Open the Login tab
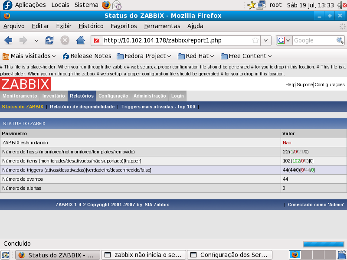The image size is (347, 260). pyautogui.click(x=177, y=96)
